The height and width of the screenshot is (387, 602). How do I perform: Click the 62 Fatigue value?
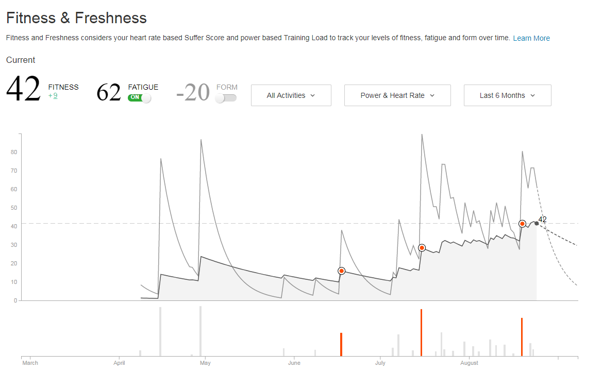109,93
